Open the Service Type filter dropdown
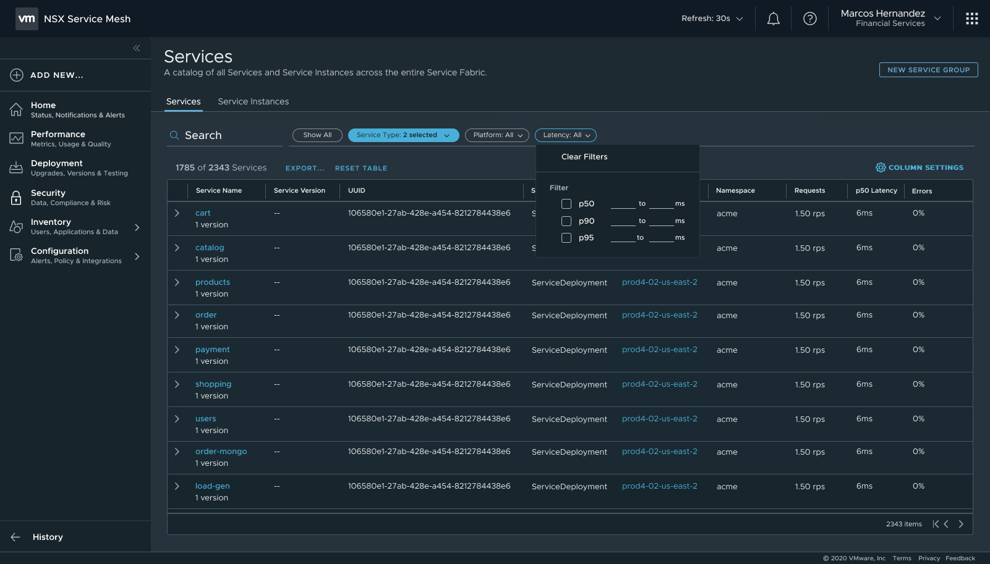The width and height of the screenshot is (990, 564). point(404,135)
